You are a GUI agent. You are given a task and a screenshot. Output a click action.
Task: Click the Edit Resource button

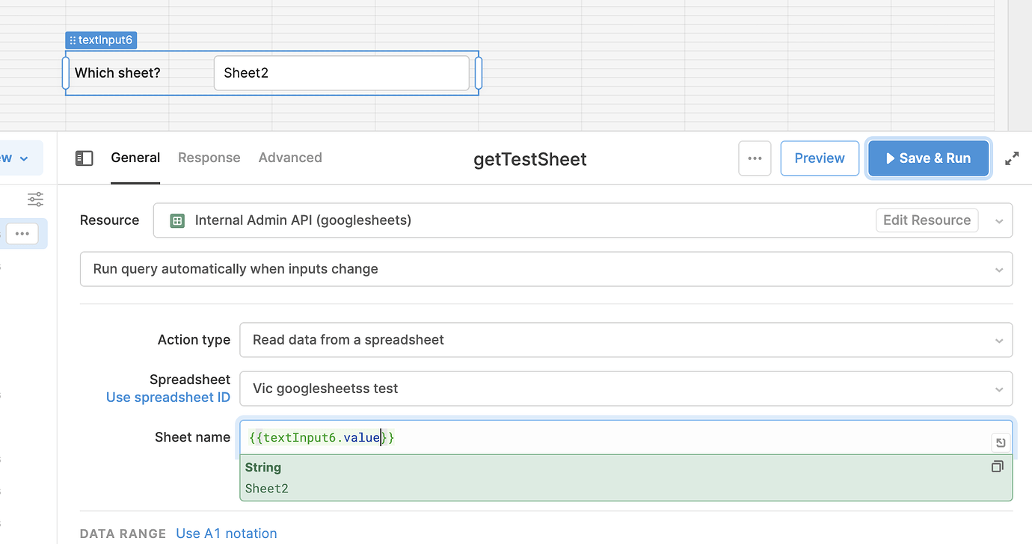pos(927,220)
